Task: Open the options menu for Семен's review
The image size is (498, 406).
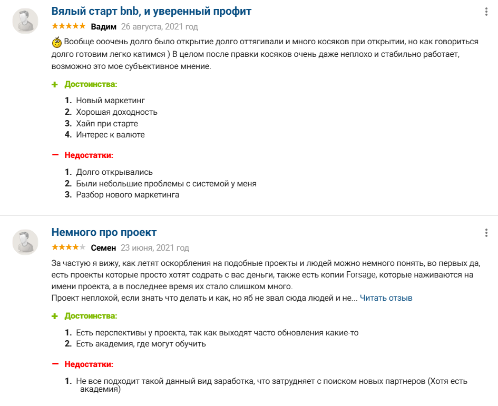Action: pyautogui.click(x=486, y=233)
